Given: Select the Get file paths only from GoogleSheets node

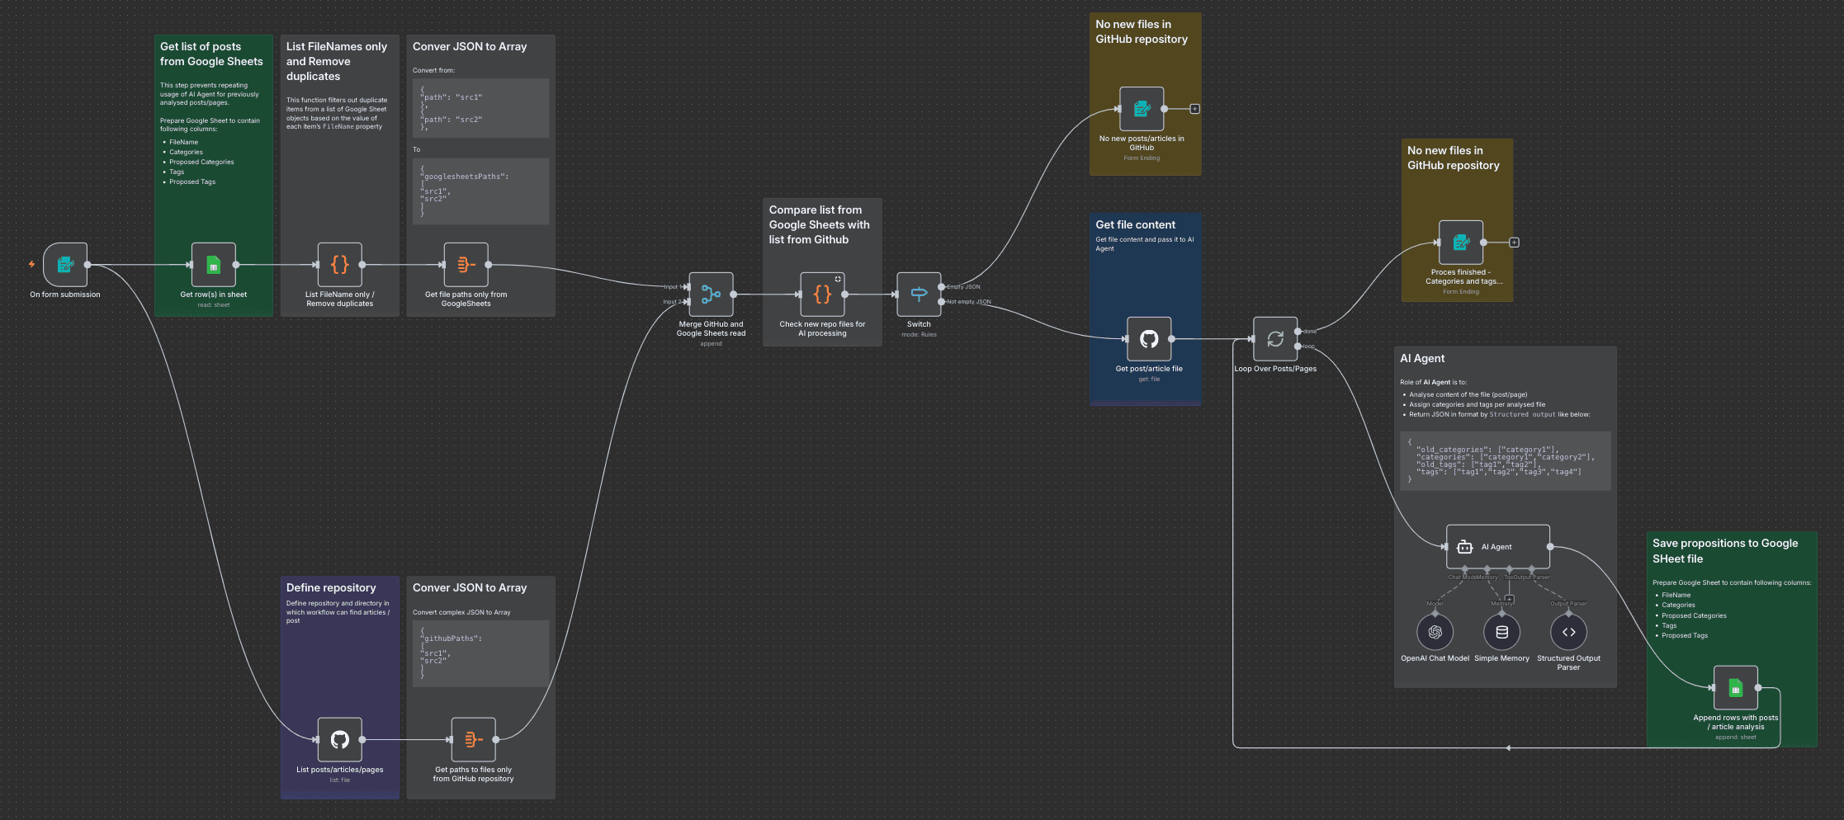Looking at the screenshot, I should coord(466,265).
